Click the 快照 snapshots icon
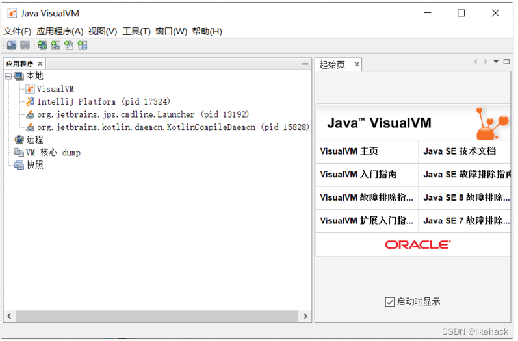 click(19, 165)
